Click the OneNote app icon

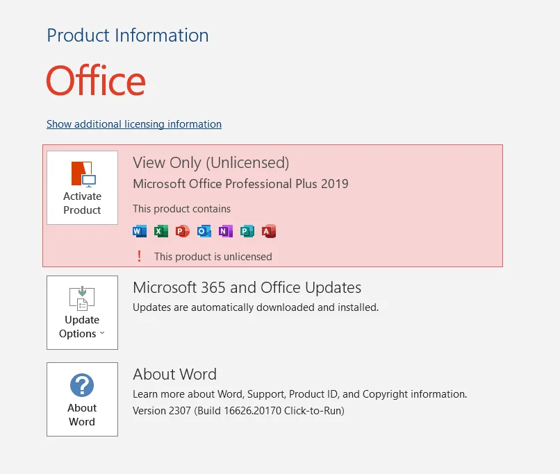point(226,231)
